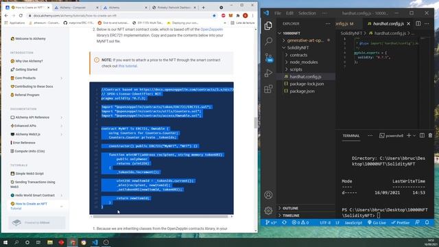
Task: Open the File menu in VS Code
Action: pyautogui.click(x=277, y=13)
